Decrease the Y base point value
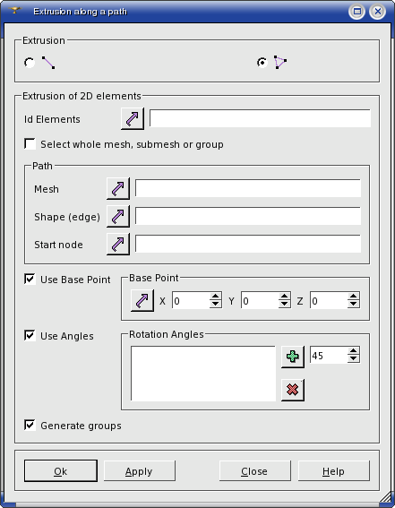The width and height of the screenshot is (395, 508). (x=284, y=305)
